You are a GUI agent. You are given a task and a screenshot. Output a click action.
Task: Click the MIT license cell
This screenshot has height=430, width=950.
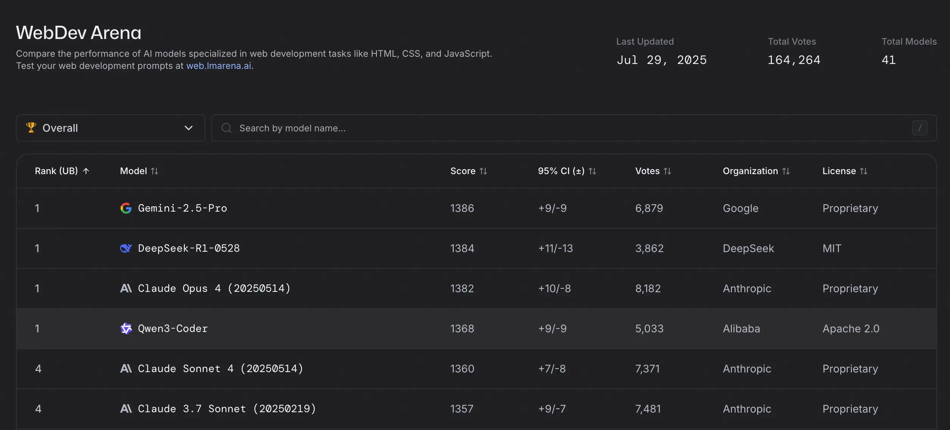832,248
